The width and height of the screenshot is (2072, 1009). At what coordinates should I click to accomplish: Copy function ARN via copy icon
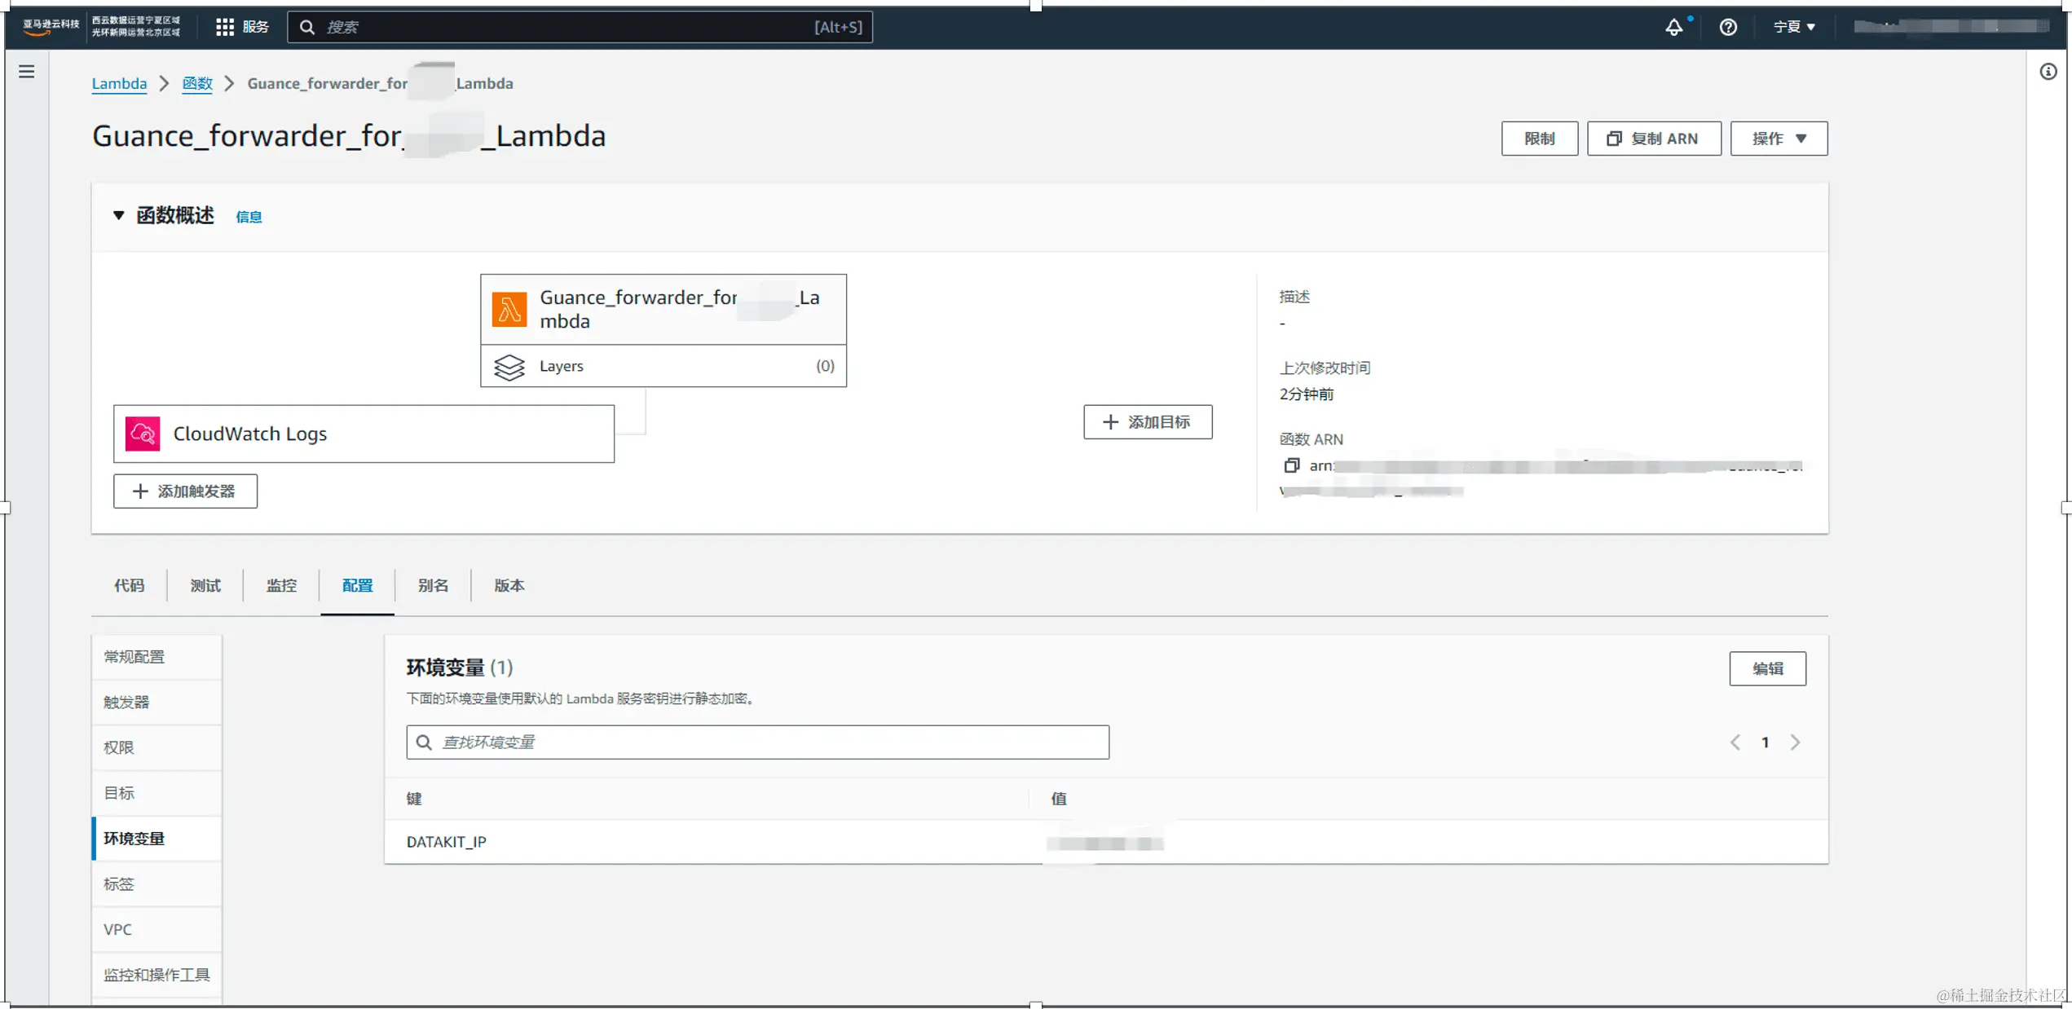tap(1291, 465)
